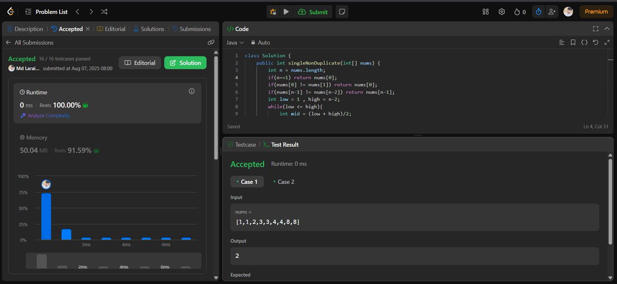Select the Case 2 result

284,182
